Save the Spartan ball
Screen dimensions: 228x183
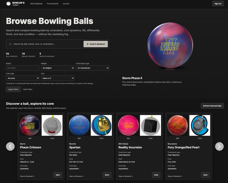[x=107, y=175]
